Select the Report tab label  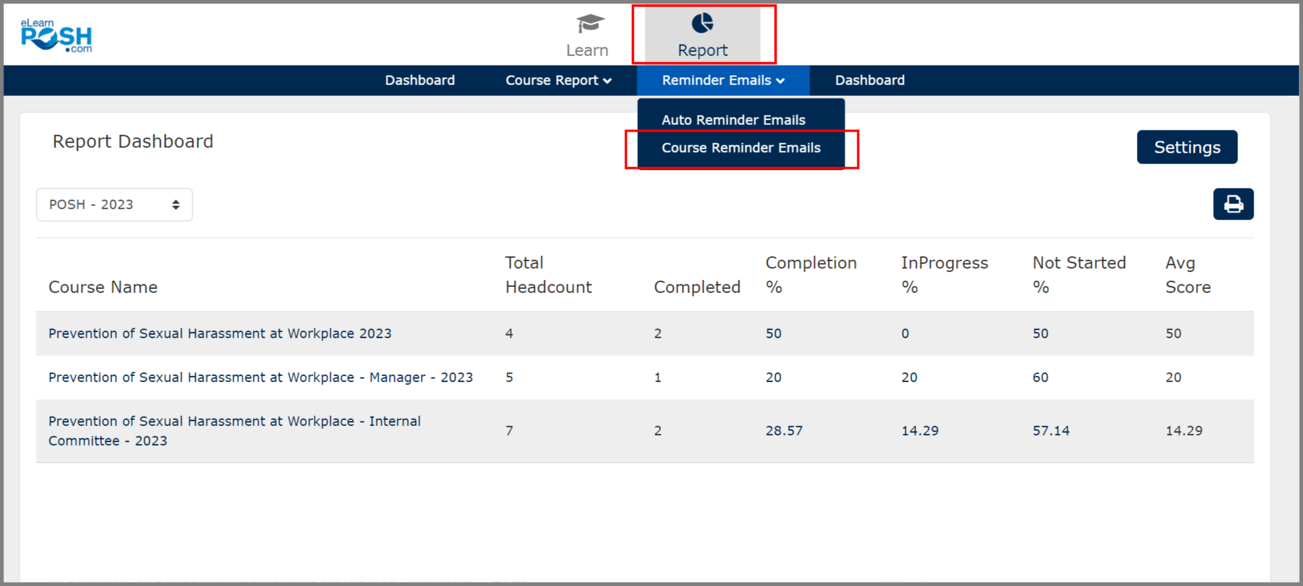(702, 51)
